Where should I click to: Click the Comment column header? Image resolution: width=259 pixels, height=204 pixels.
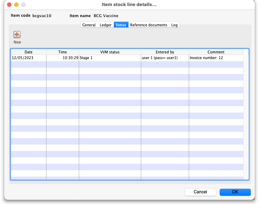coord(216,52)
